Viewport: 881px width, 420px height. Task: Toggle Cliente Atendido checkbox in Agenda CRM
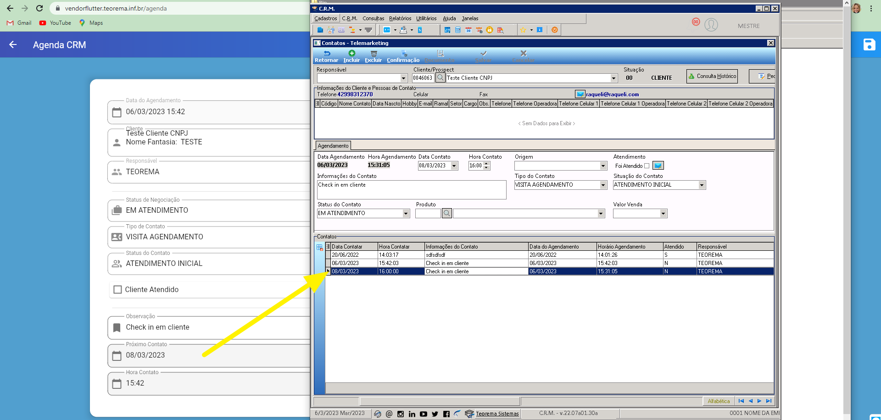tap(117, 289)
